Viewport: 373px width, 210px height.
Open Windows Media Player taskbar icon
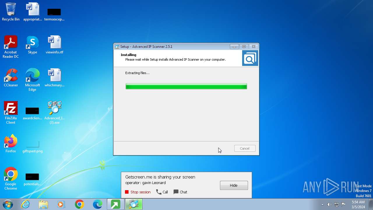tap(61, 204)
